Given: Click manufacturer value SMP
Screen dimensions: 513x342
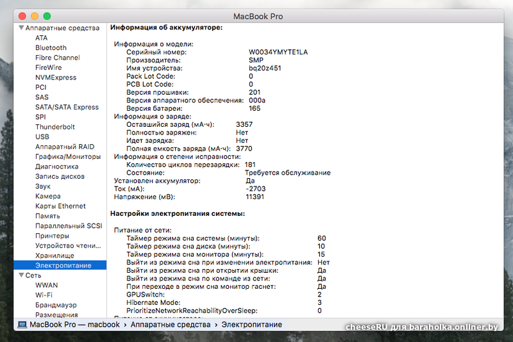Looking at the screenshot, I should [x=256, y=60].
